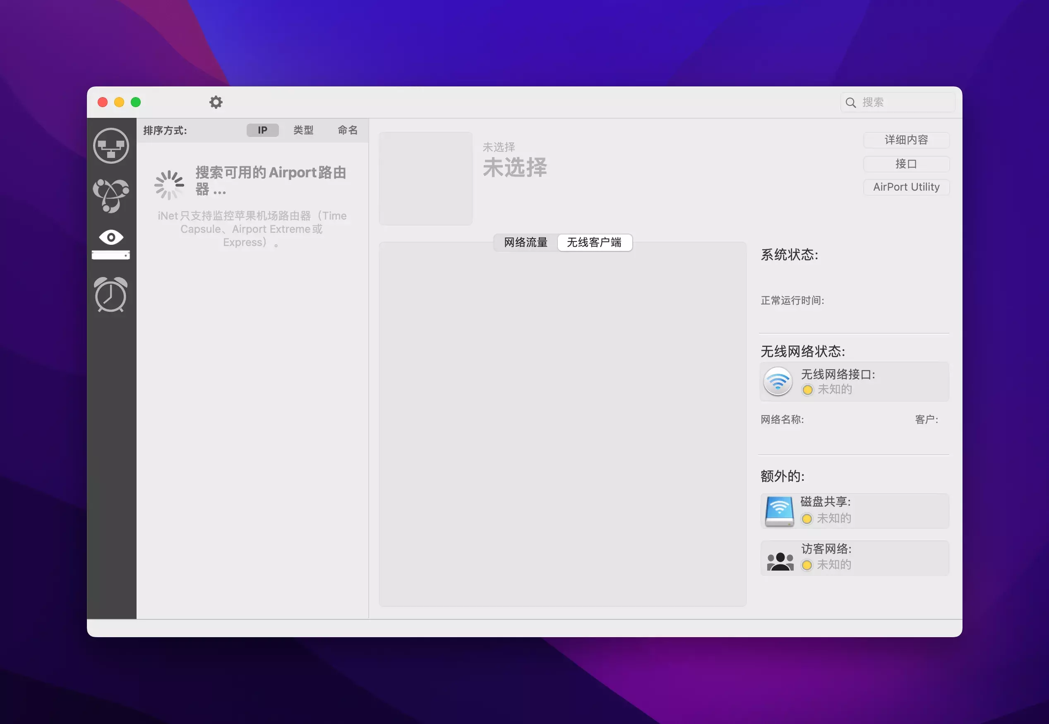
Task: Focus the 搜索 search field
Action: 903,103
